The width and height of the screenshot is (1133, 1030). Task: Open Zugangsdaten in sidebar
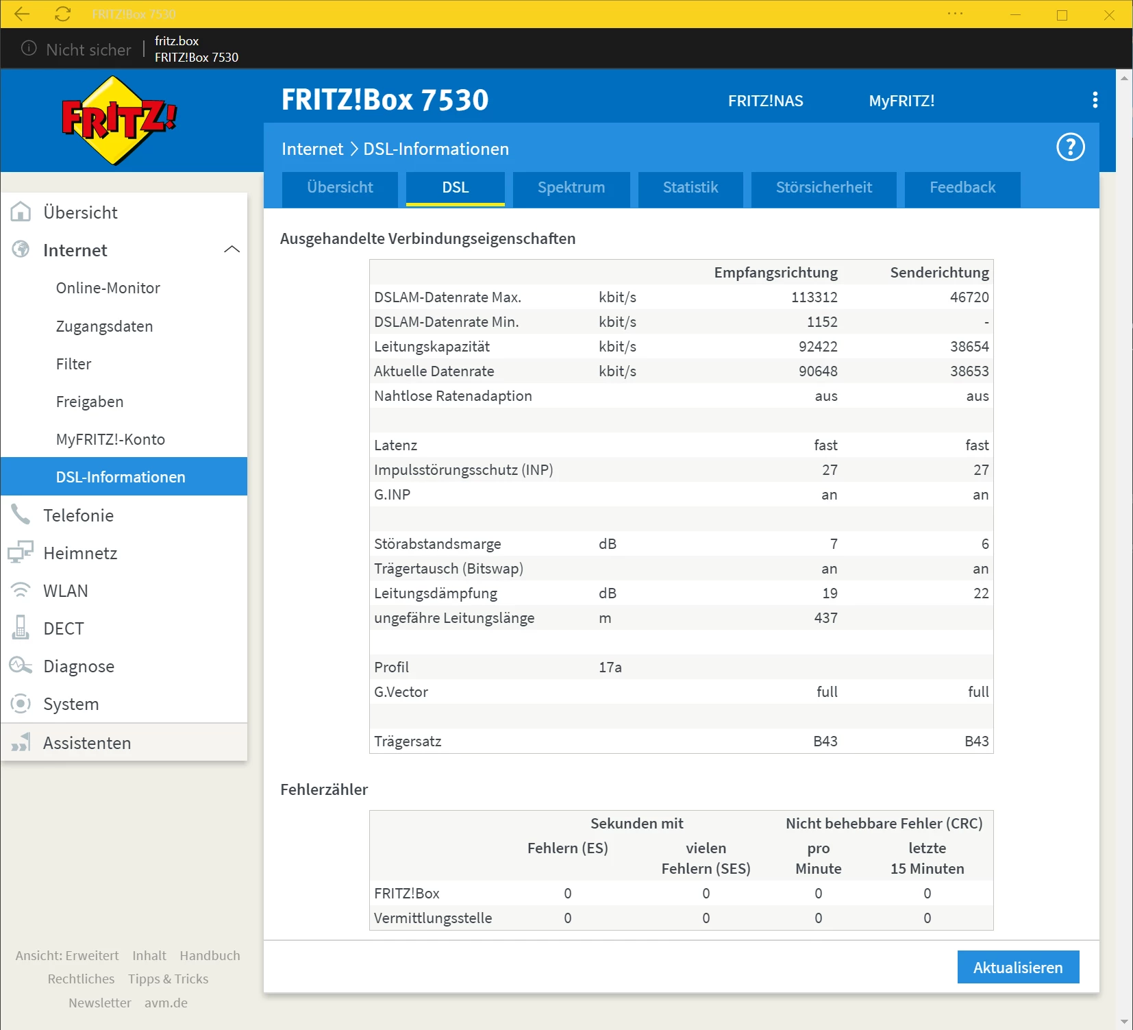[x=104, y=326]
